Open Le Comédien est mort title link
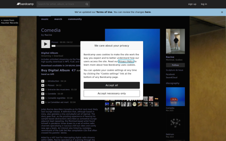 [58, 102]
